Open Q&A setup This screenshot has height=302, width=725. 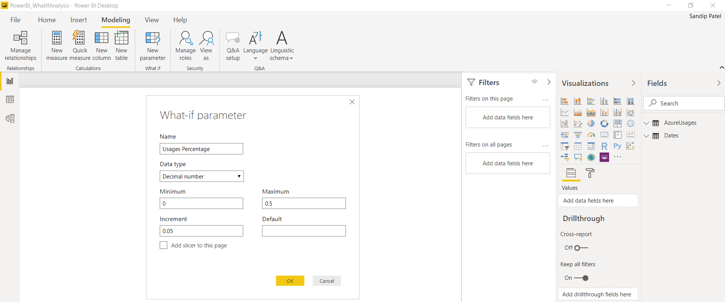[x=233, y=46]
